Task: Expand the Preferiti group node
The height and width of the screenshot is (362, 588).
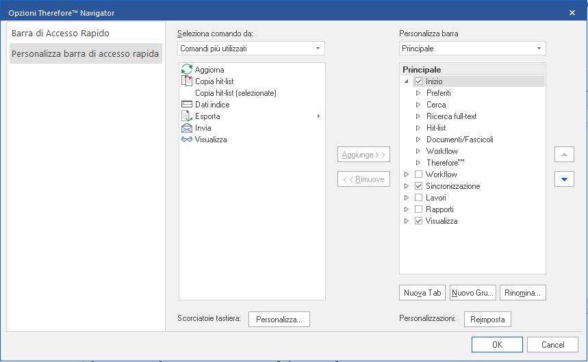Action: (x=418, y=93)
